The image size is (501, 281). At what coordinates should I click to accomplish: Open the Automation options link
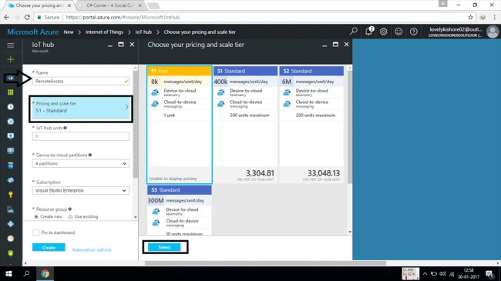[x=92, y=249]
